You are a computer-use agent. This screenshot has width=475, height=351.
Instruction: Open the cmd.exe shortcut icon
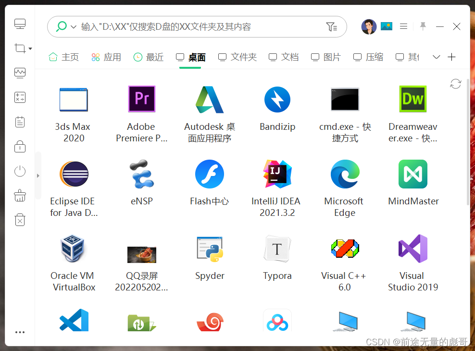pyautogui.click(x=345, y=100)
